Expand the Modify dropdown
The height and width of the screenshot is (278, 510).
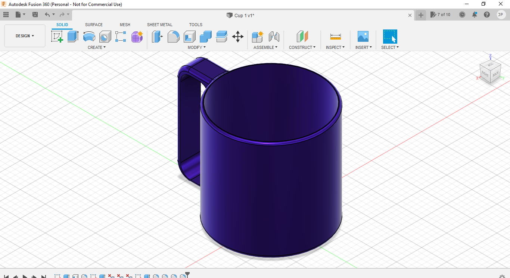click(197, 47)
